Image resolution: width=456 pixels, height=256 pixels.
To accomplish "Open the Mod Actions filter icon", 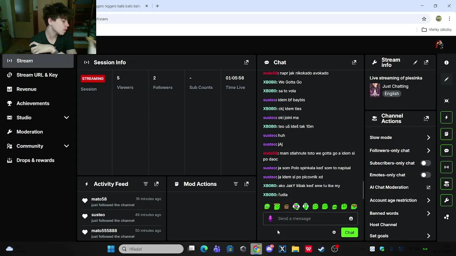I will click(235, 184).
